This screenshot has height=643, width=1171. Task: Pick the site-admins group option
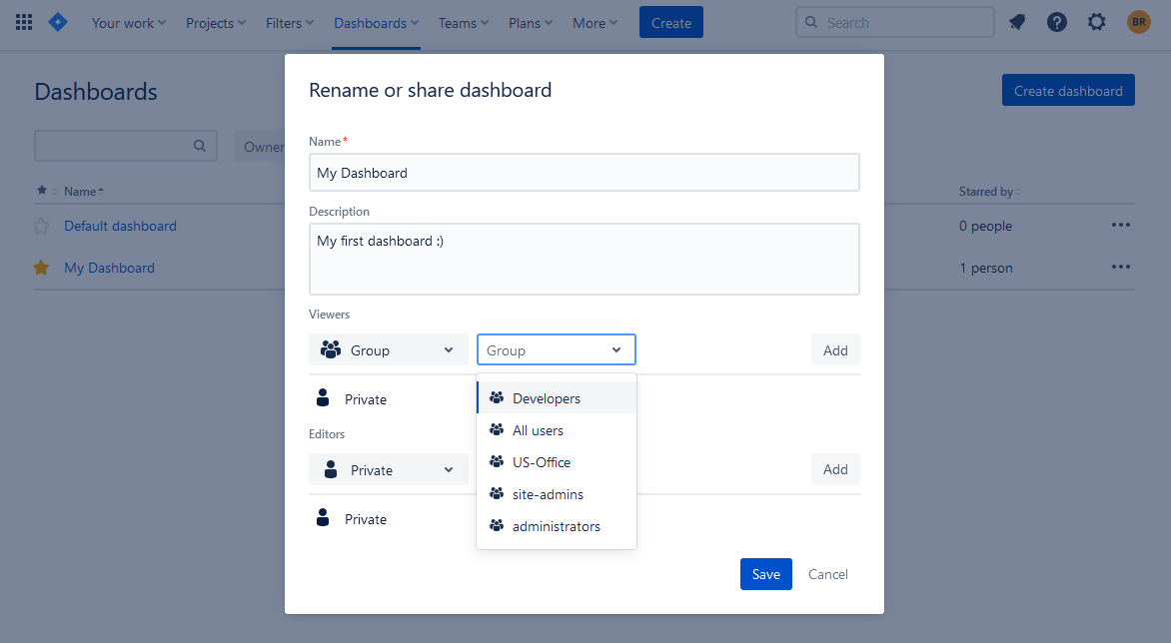[x=548, y=494]
